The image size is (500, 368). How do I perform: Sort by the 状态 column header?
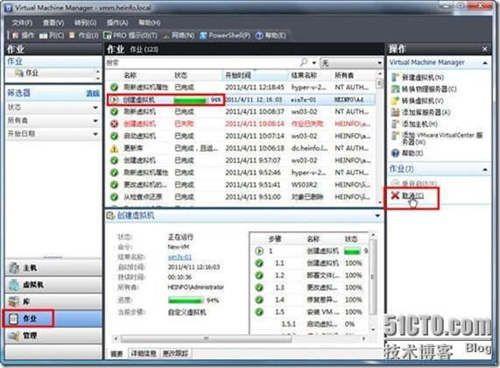click(x=180, y=75)
